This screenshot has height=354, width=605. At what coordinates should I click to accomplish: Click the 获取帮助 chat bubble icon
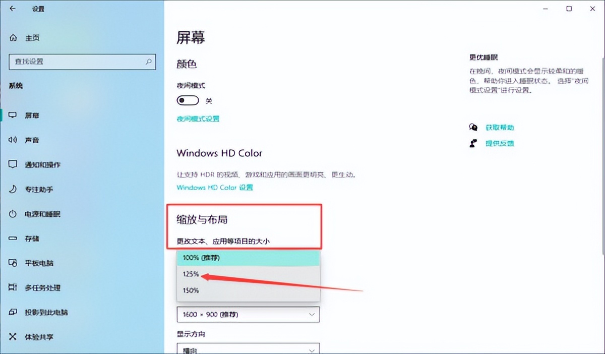pos(473,128)
